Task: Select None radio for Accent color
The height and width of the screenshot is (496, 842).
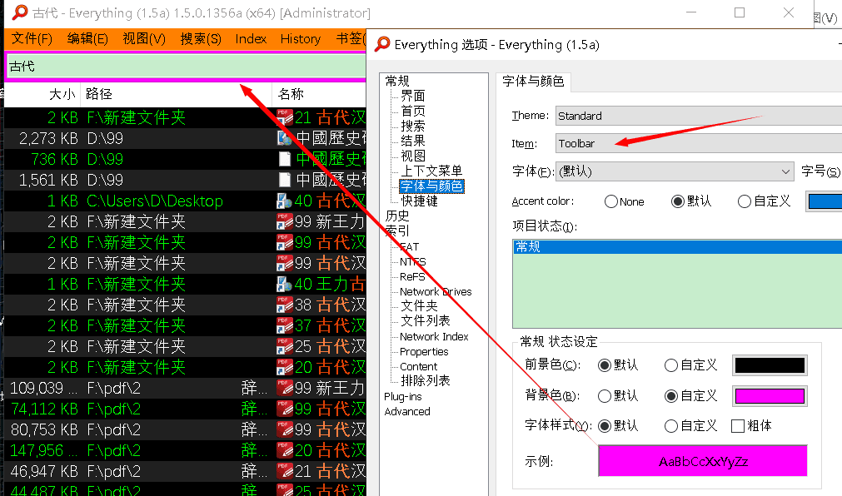Action: [611, 201]
